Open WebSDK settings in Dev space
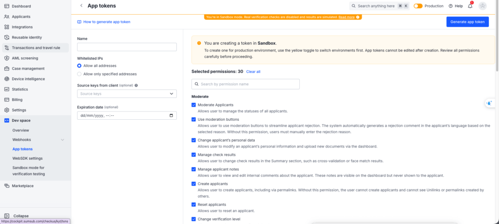 coord(27,158)
